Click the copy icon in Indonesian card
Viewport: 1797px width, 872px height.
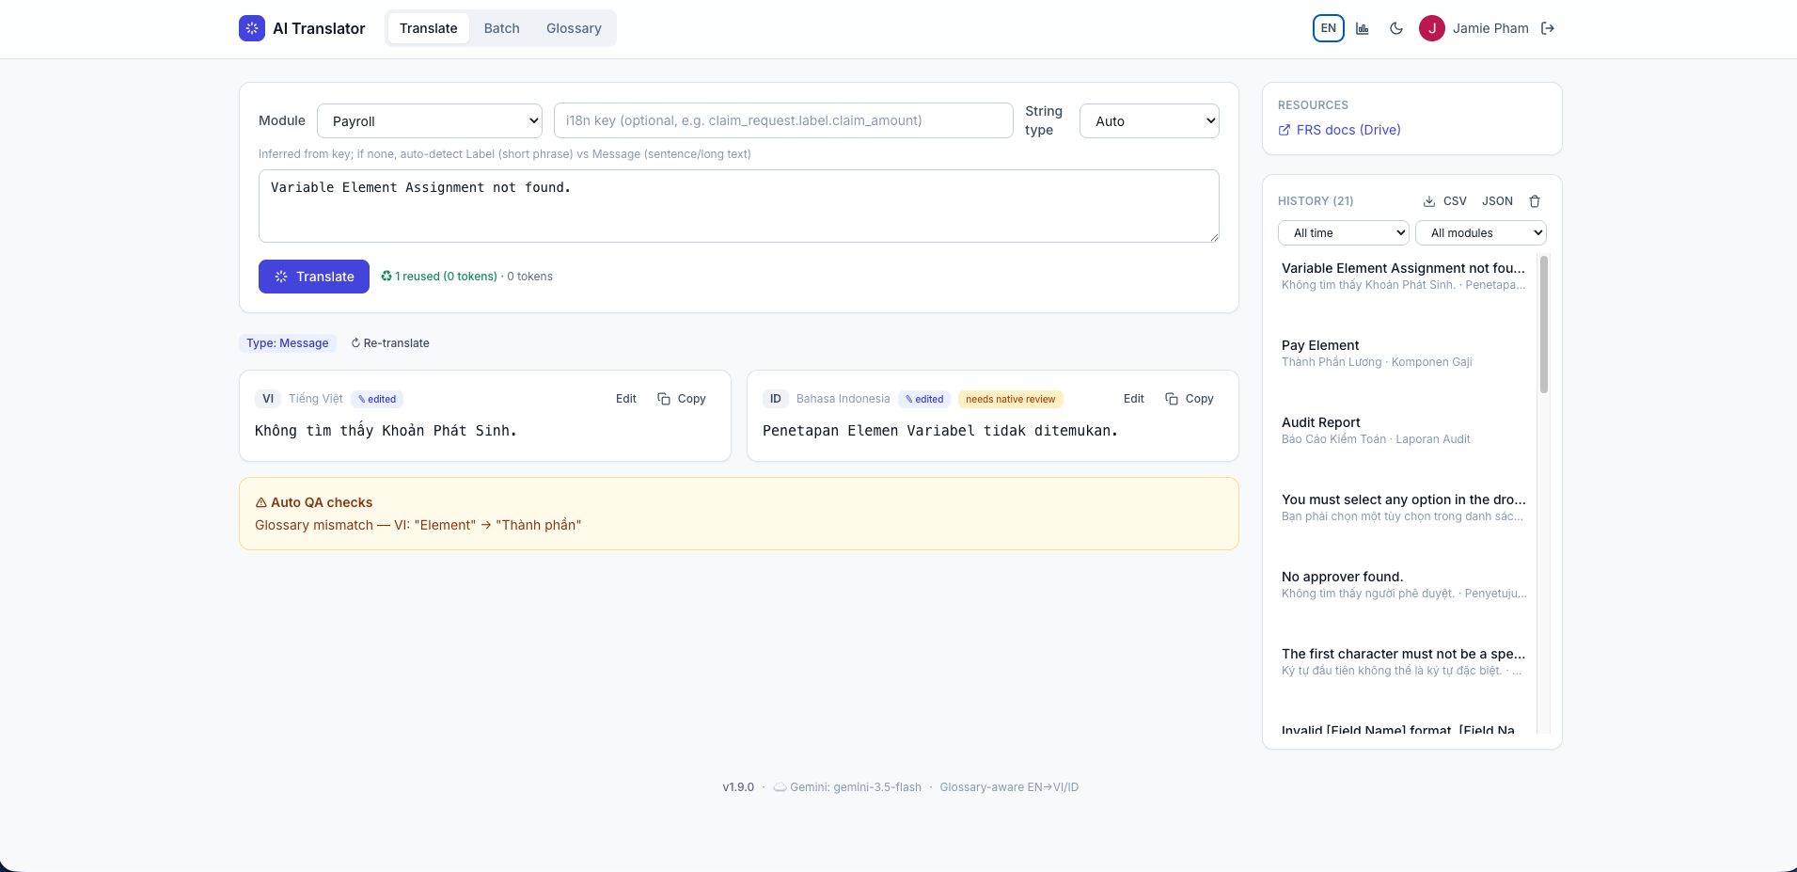1172,399
